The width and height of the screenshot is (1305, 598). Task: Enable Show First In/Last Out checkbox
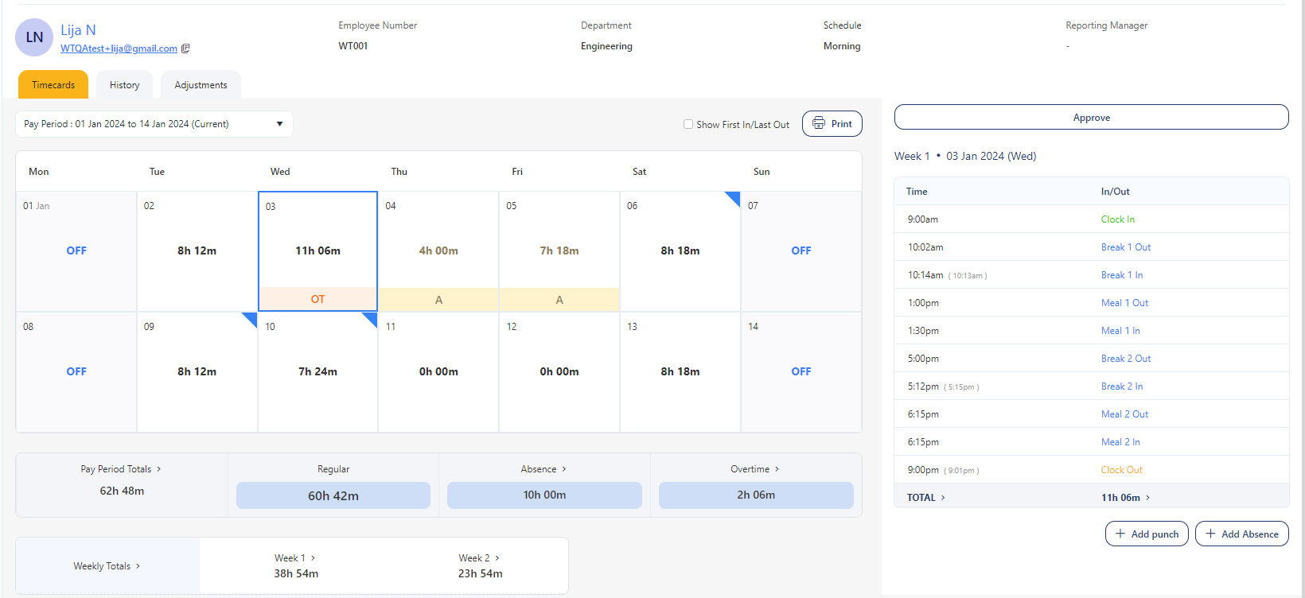(688, 124)
